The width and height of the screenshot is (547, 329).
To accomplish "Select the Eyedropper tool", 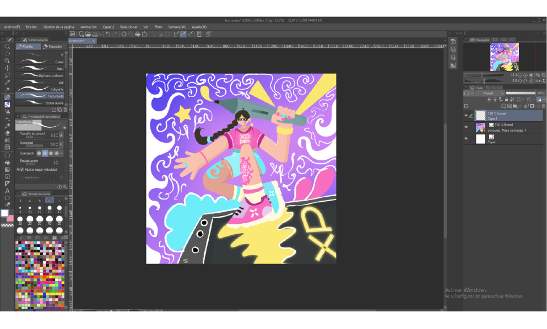I will (7, 82).
